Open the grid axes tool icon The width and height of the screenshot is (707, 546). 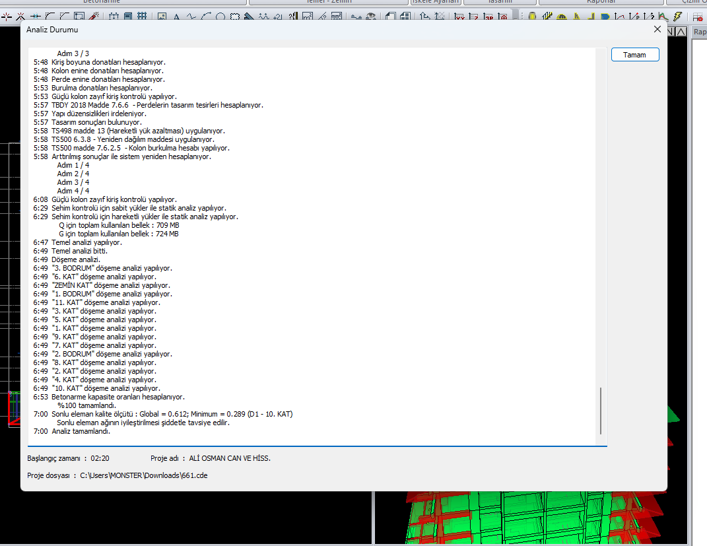point(142,17)
